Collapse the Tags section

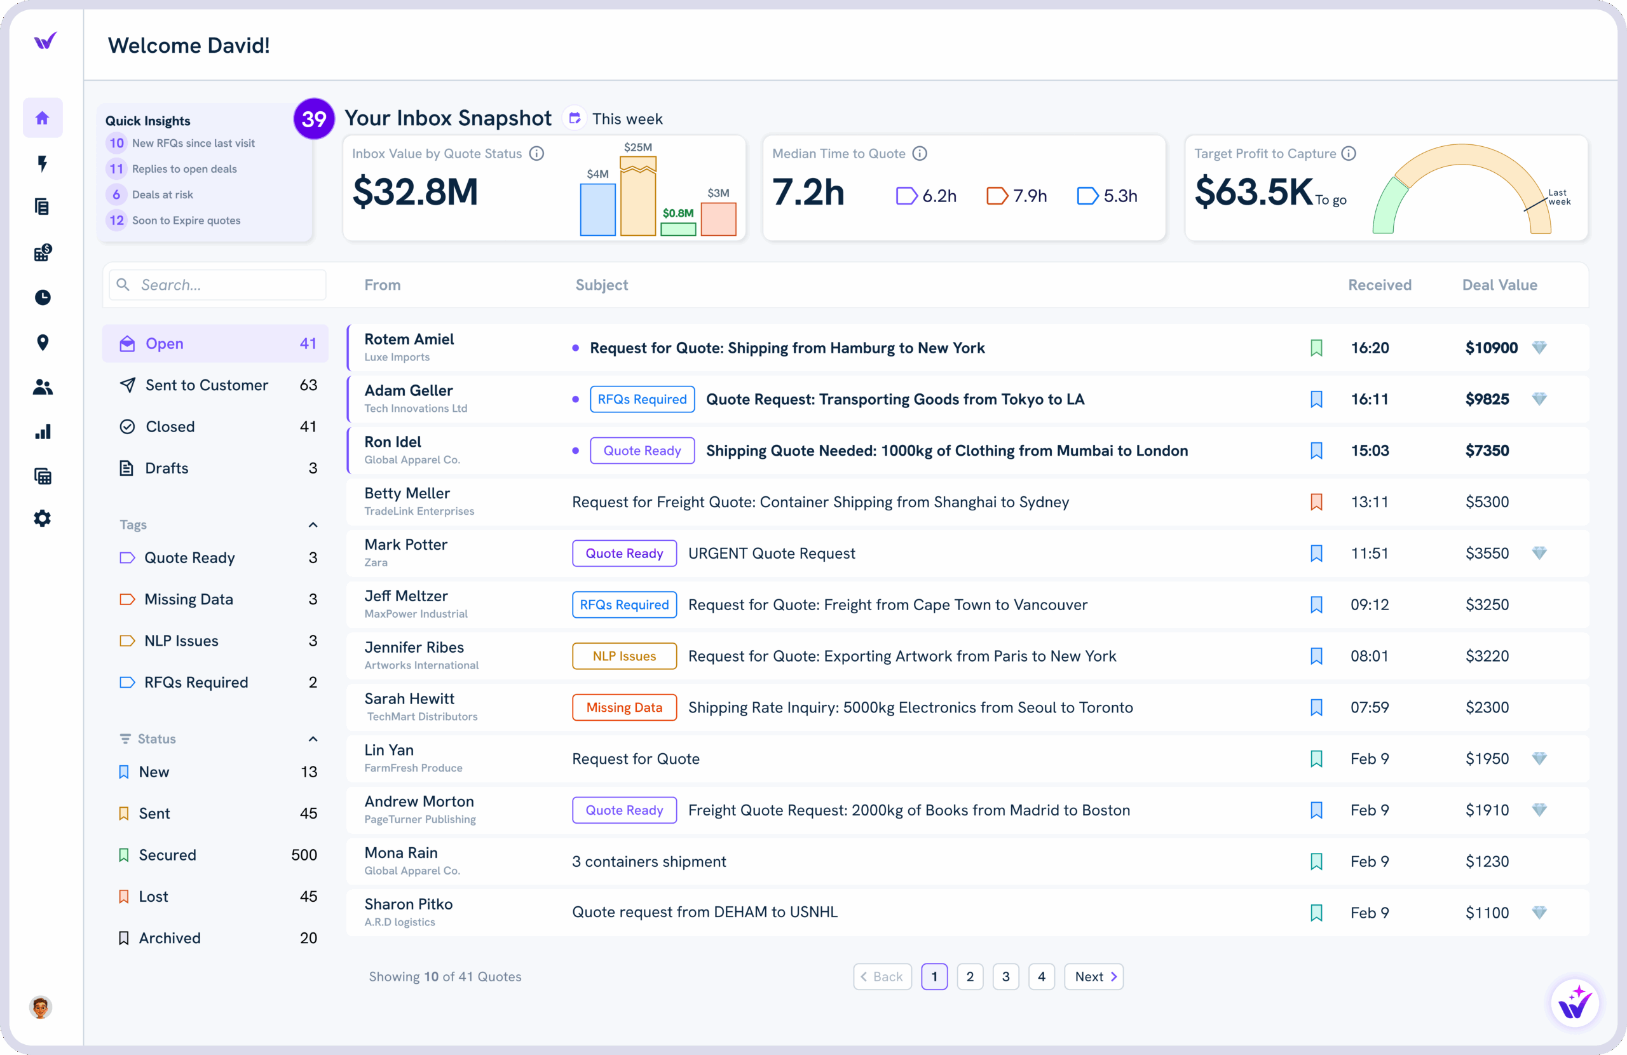point(313,524)
